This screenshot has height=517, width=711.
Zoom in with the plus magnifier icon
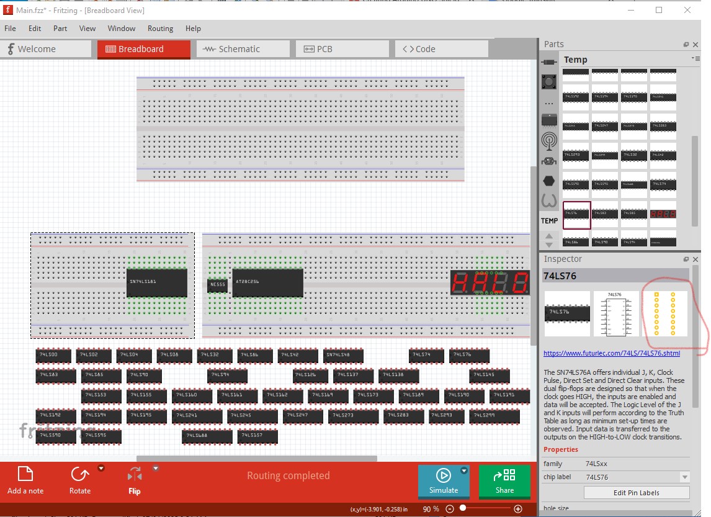pyautogui.click(x=518, y=509)
